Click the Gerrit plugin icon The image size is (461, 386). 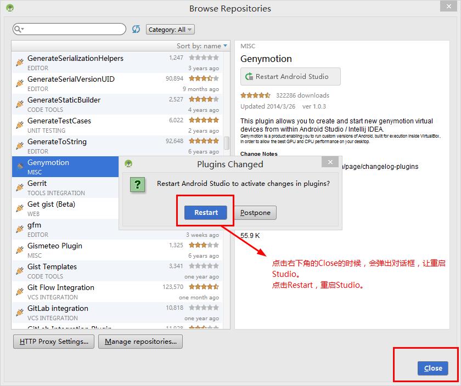20,188
